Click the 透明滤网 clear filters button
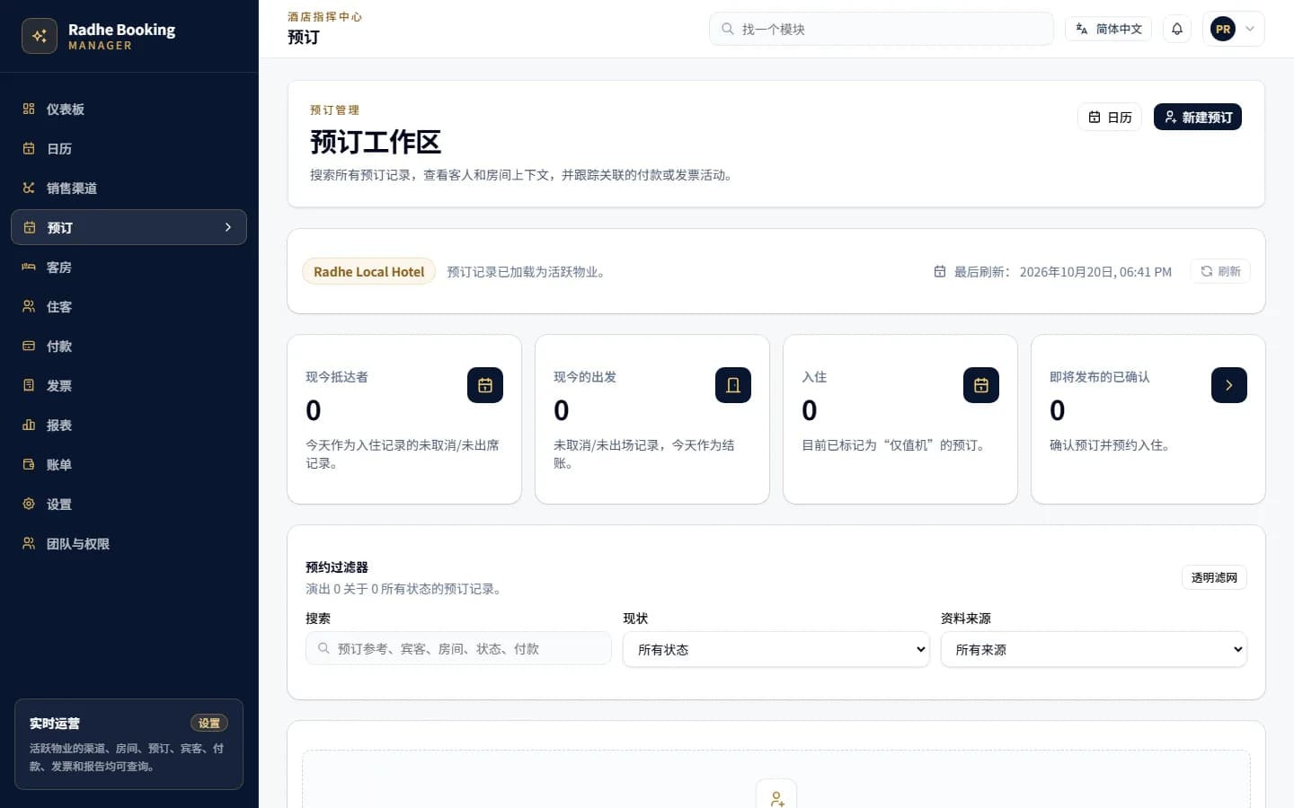 [1214, 577]
